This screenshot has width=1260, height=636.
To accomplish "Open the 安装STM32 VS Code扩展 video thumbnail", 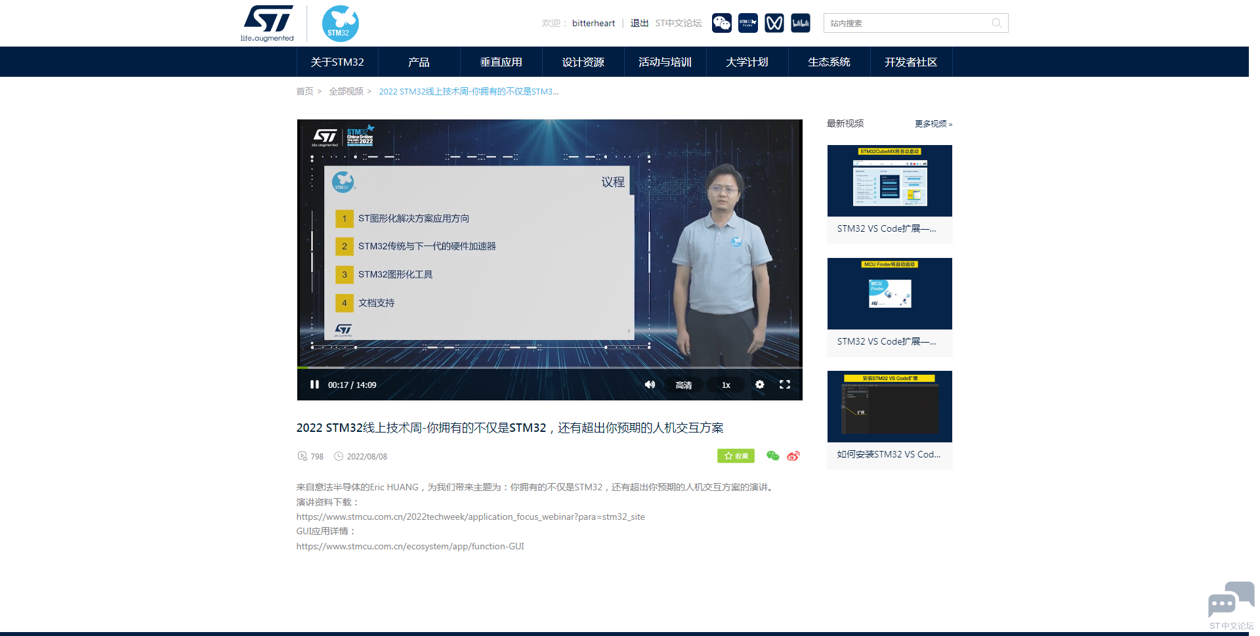I will (x=890, y=406).
